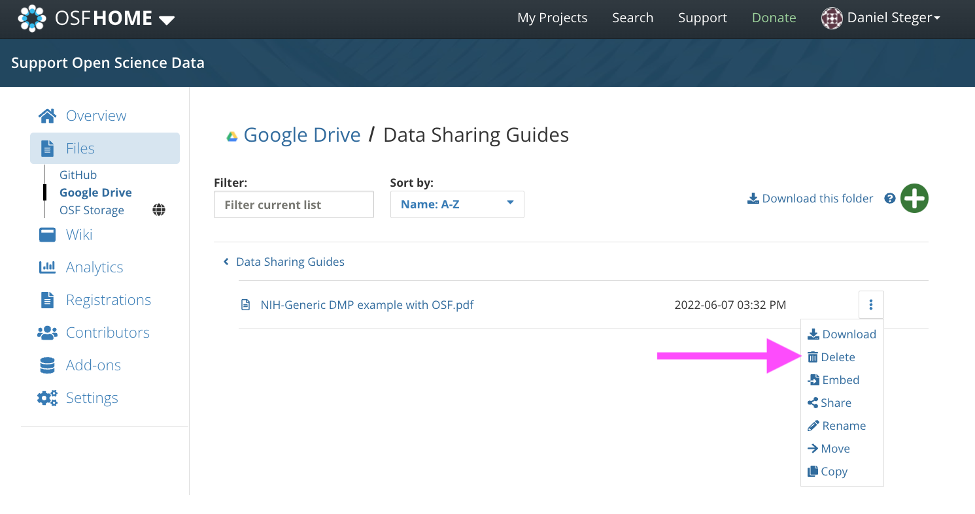Go to Search in top navigation

pos(632,18)
